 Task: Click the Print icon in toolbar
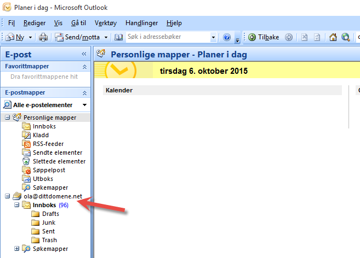point(43,37)
